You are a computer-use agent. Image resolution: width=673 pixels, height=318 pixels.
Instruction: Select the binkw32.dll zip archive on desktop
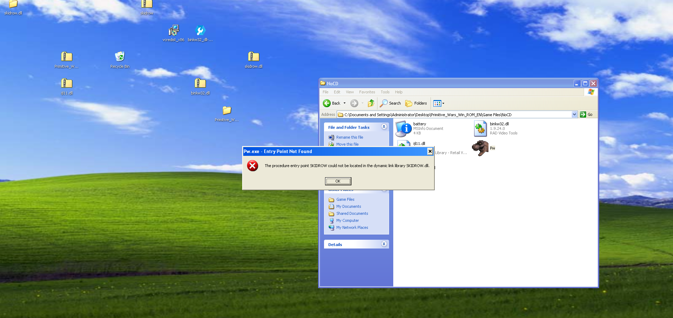[x=200, y=87]
